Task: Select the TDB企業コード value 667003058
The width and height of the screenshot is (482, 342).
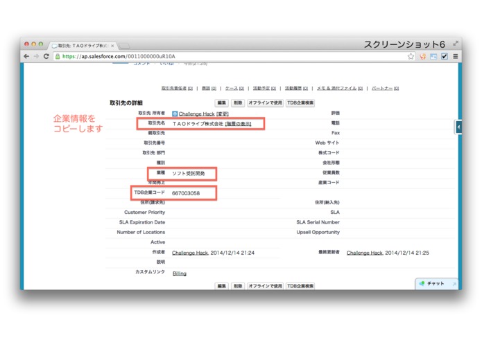Action: pos(186,193)
